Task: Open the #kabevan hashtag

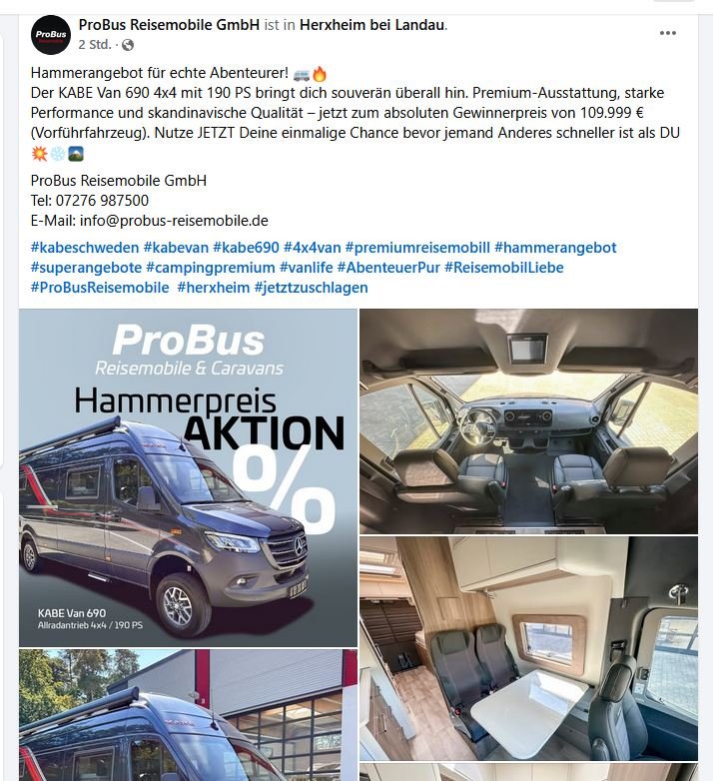Action: tap(176, 248)
